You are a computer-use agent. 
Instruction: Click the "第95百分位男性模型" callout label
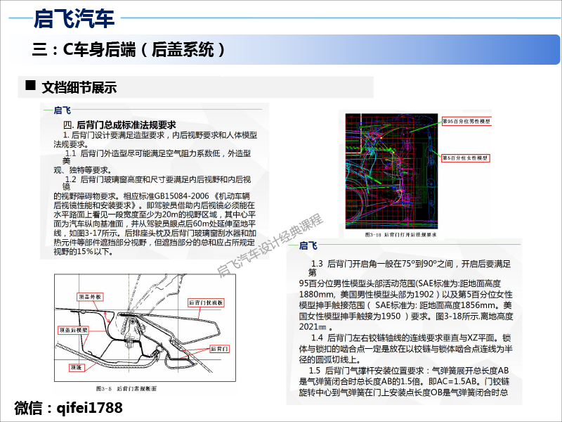(x=466, y=121)
